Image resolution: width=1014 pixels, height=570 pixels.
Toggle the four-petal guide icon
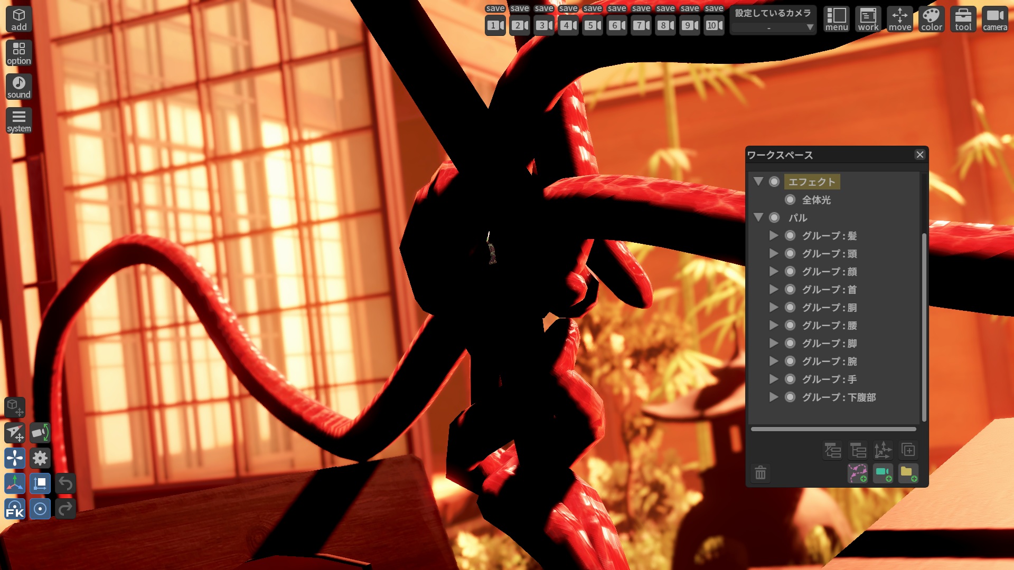15,458
